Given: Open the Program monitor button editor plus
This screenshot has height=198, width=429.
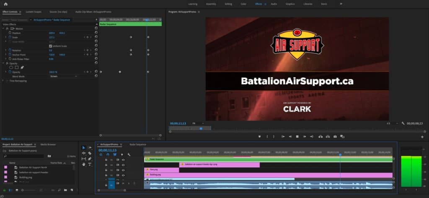Looking at the screenshot, I should [422, 137].
